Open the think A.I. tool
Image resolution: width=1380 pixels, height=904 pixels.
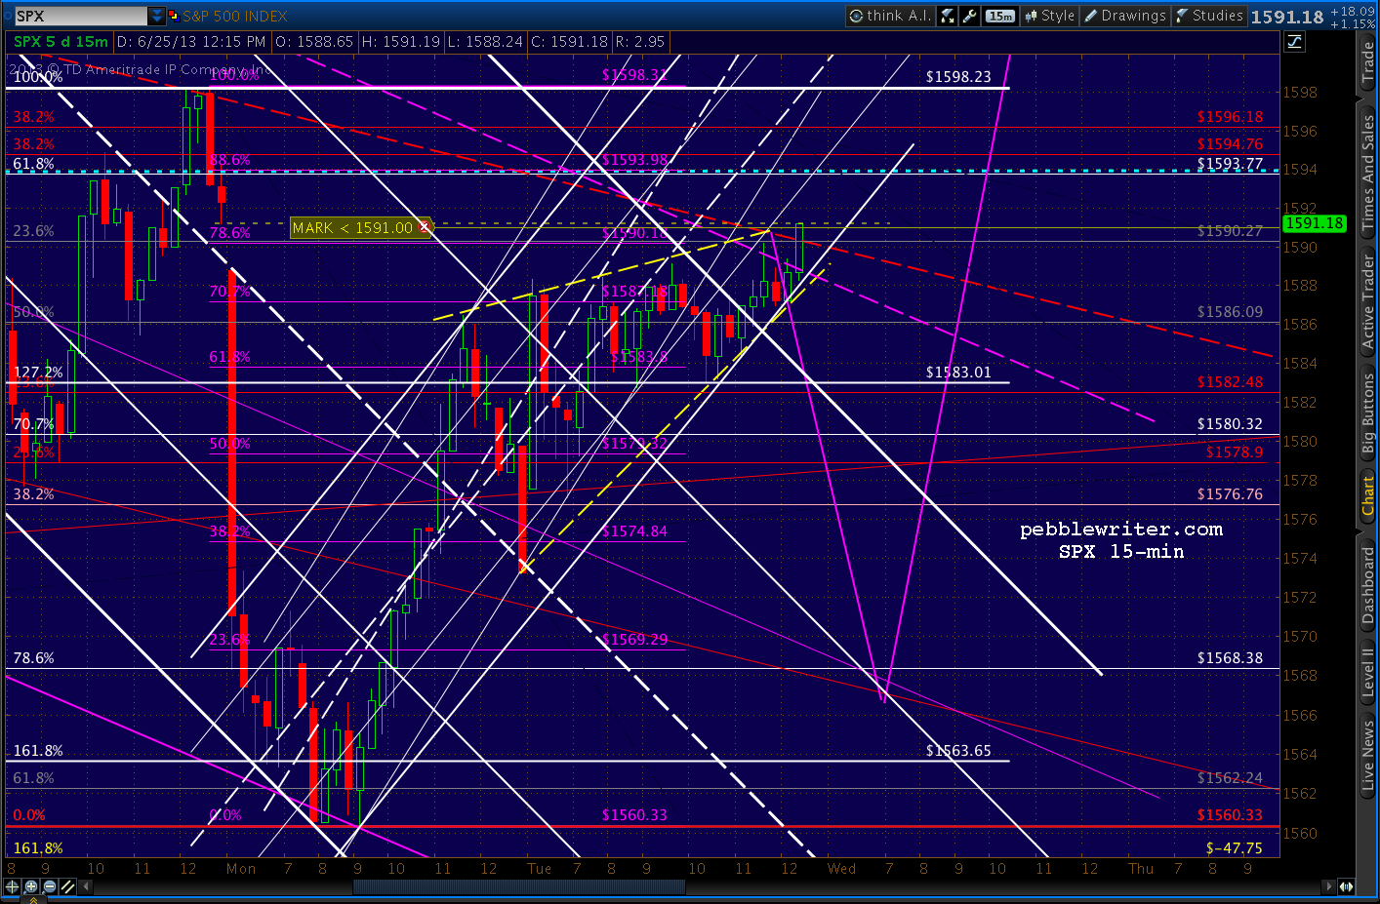889,16
